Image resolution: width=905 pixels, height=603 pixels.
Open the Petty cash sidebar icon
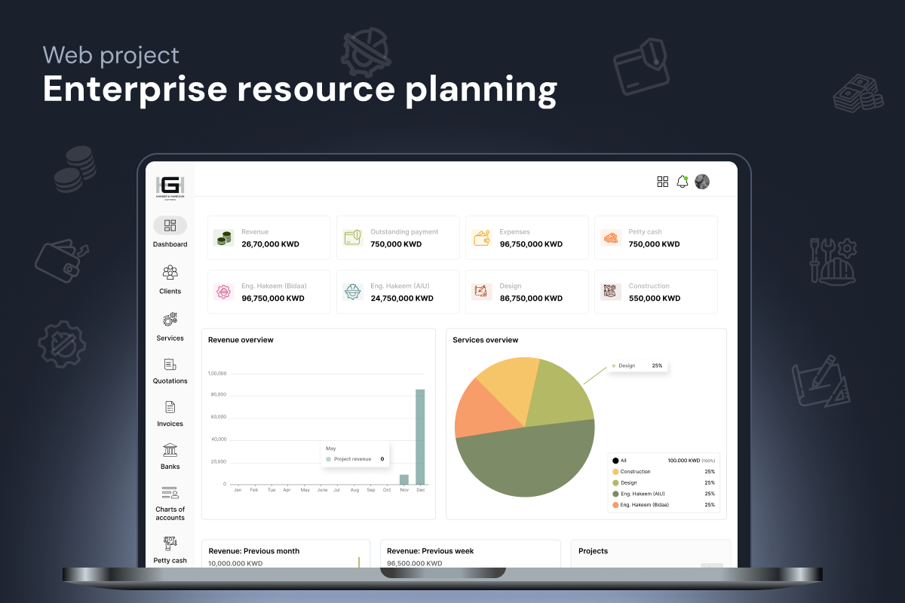(x=170, y=543)
